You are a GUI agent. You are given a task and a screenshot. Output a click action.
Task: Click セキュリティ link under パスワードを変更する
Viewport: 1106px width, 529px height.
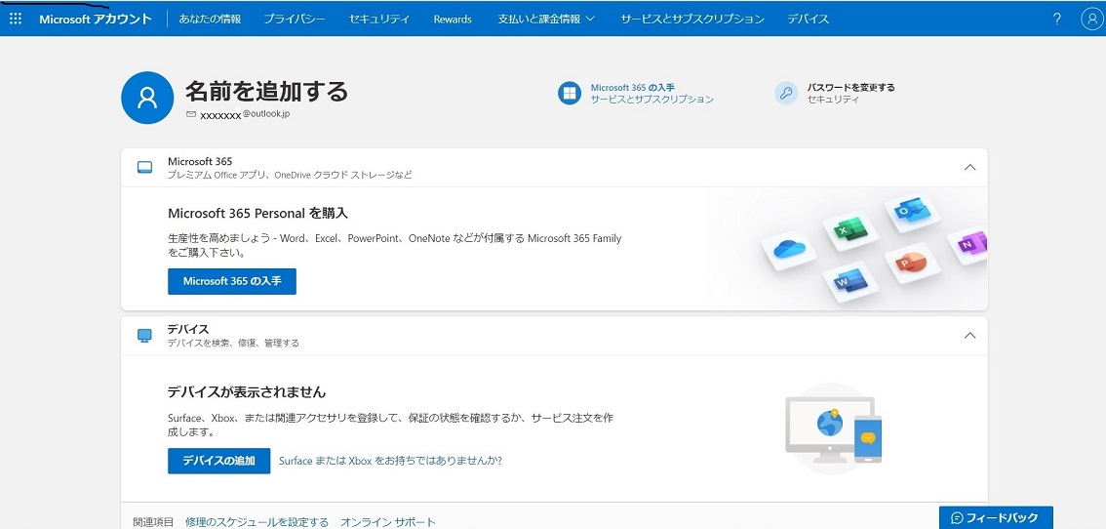pos(834,100)
